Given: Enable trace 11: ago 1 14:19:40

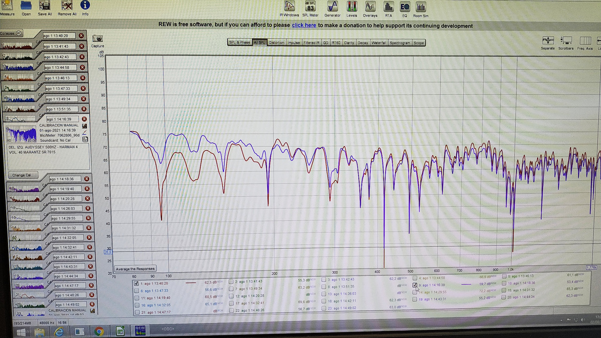Looking at the screenshot, I should 137,298.
